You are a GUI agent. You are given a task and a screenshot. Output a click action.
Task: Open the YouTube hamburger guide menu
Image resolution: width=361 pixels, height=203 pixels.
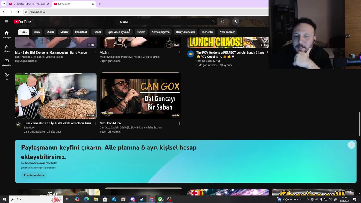pyautogui.click(x=7, y=22)
